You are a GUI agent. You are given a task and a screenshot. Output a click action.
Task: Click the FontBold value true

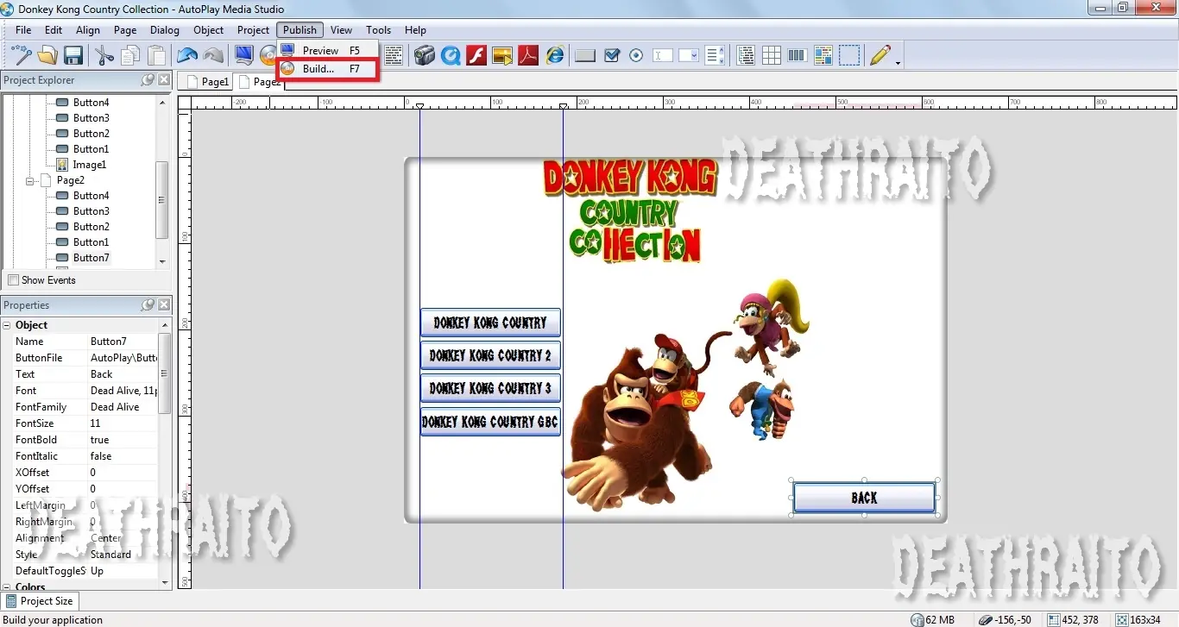123,440
